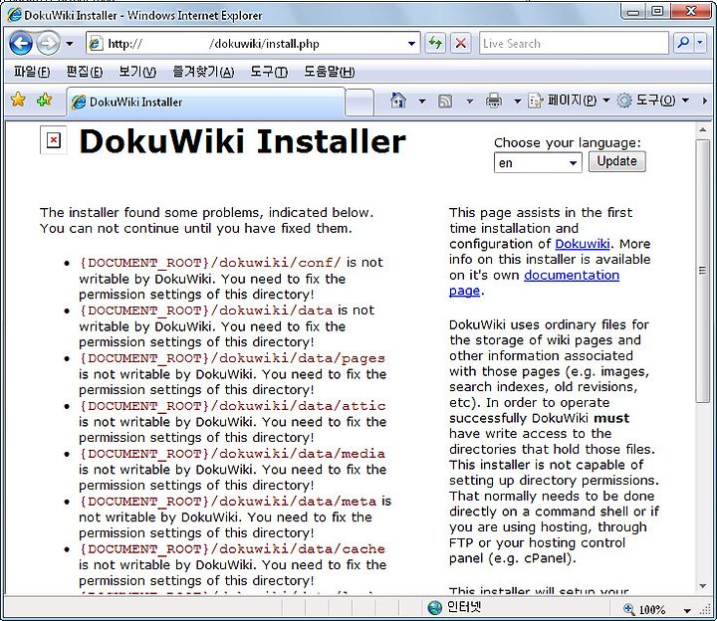Expand the feeds dropdown arrow

pyautogui.click(x=470, y=101)
